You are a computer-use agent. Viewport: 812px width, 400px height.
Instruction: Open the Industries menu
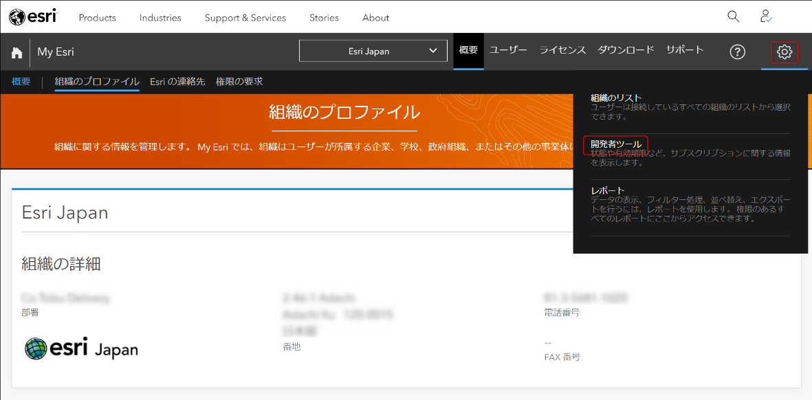click(x=160, y=18)
